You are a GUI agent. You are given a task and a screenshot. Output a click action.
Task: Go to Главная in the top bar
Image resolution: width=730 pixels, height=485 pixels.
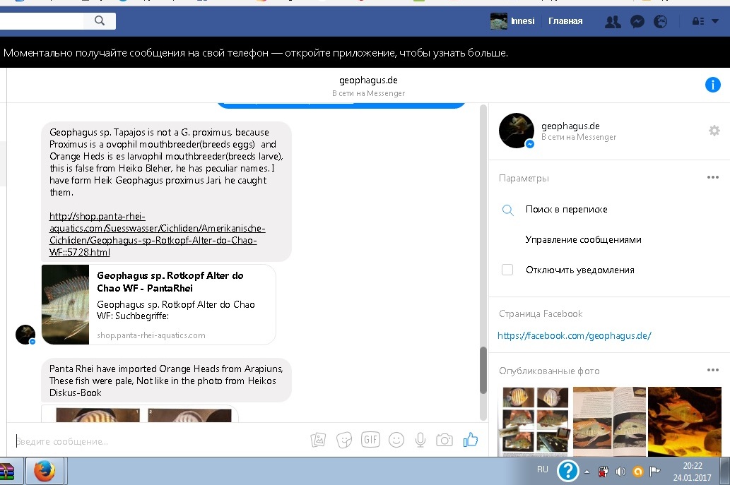click(x=565, y=21)
